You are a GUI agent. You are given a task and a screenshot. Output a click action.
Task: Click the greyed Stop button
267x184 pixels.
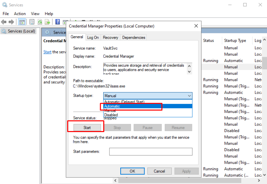tap(117, 128)
